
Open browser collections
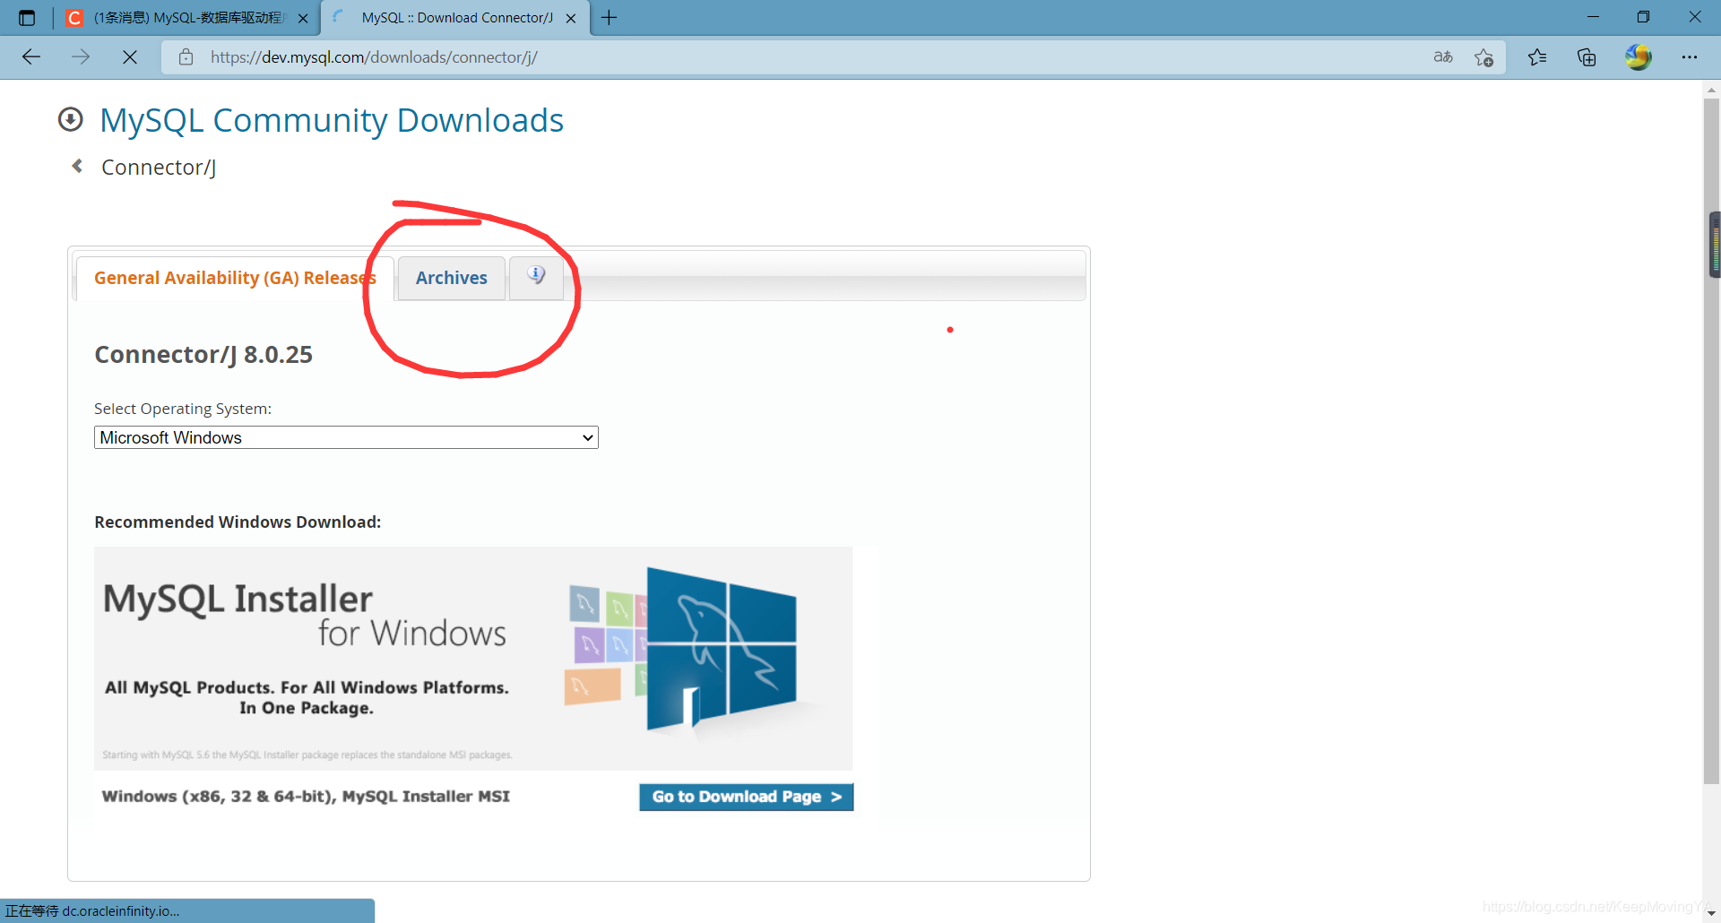pos(1587,57)
